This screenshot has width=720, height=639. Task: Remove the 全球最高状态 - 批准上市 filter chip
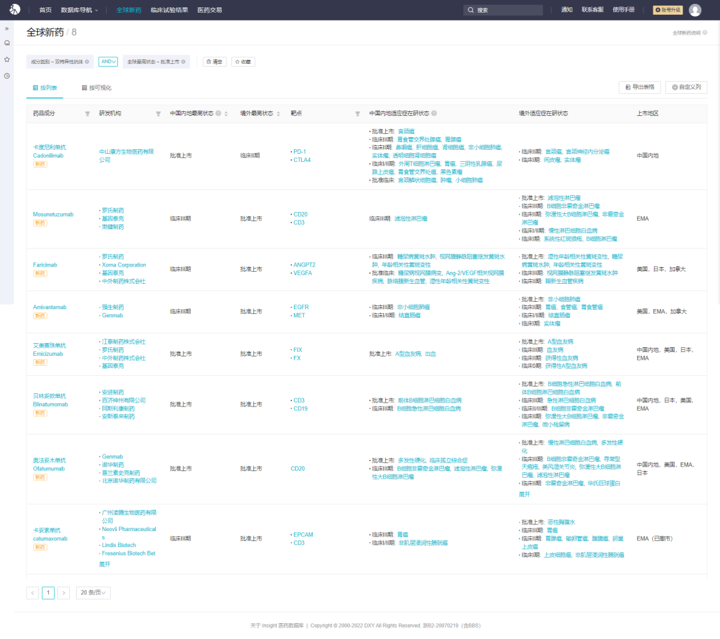(183, 62)
